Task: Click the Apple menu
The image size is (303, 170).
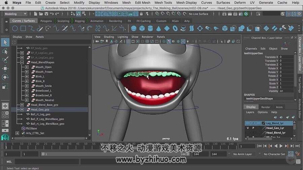Action: (6, 2)
